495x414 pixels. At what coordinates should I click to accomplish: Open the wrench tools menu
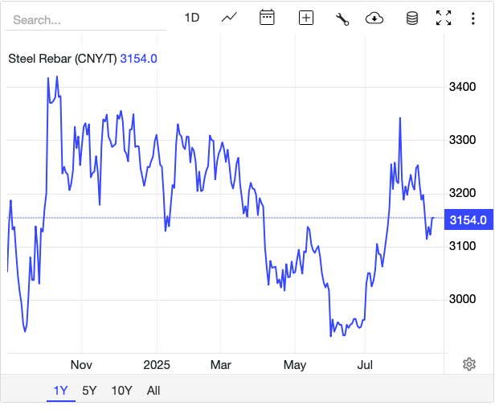pos(342,18)
